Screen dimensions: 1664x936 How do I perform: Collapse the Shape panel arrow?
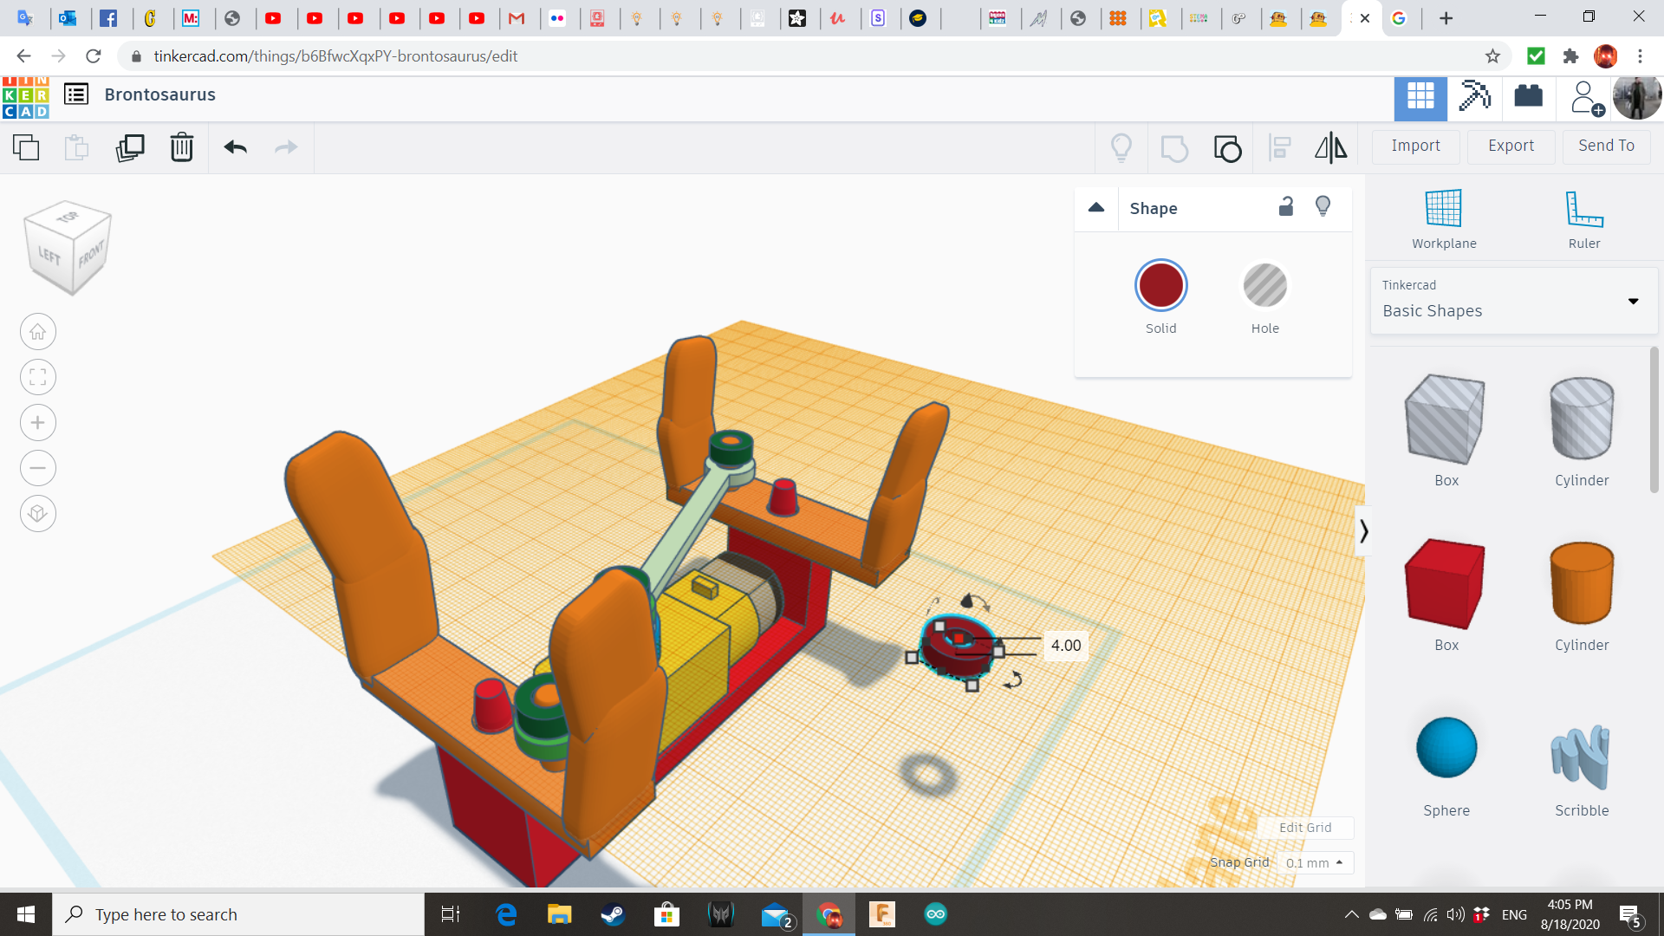[1096, 208]
